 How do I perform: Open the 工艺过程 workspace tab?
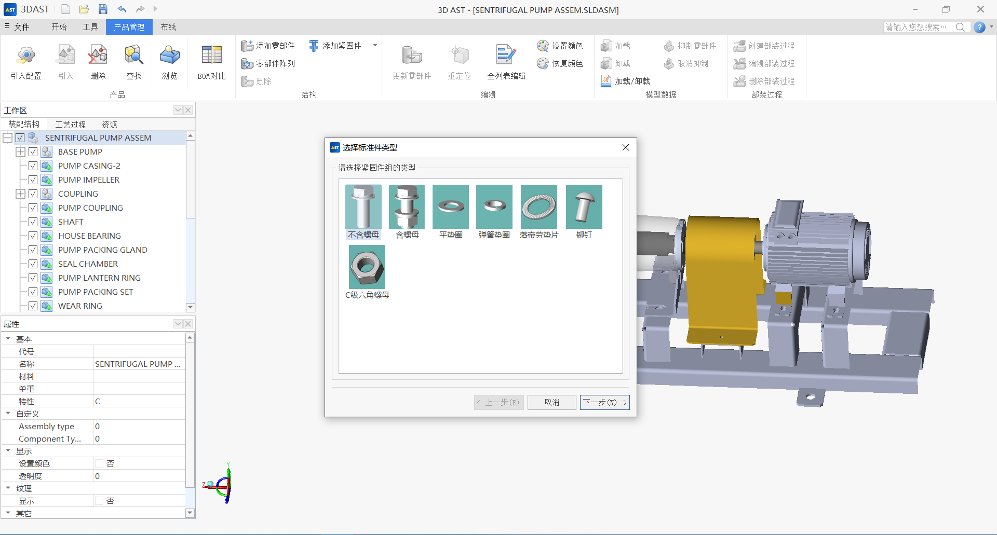(71, 125)
